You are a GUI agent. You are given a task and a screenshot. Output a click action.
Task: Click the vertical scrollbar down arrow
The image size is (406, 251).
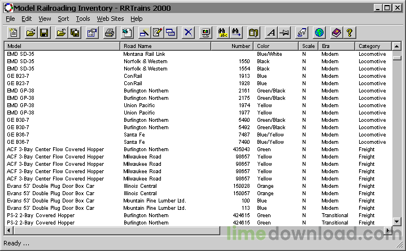tap(396, 222)
